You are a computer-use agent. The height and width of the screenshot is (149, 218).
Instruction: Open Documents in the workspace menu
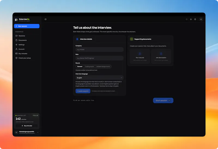click(x=27, y=40)
